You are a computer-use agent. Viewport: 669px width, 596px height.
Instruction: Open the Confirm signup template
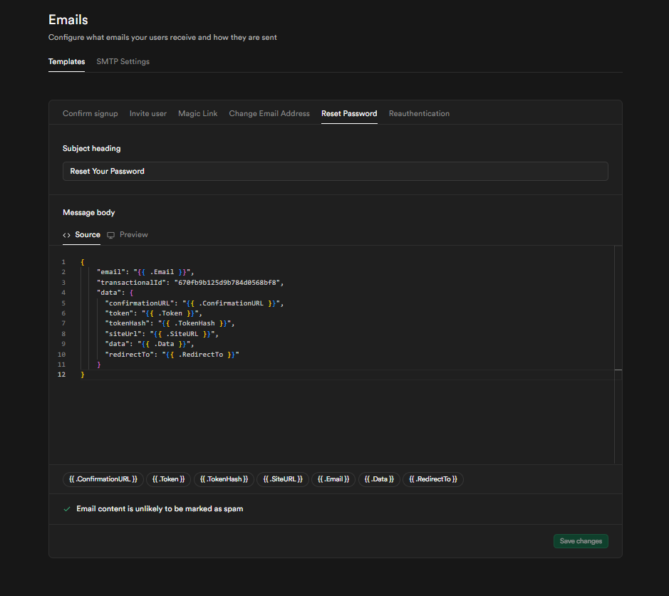pos(90,113)
